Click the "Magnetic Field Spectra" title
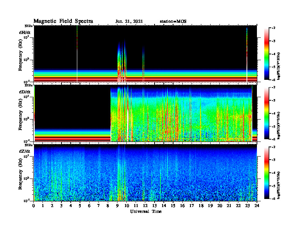 63,21
